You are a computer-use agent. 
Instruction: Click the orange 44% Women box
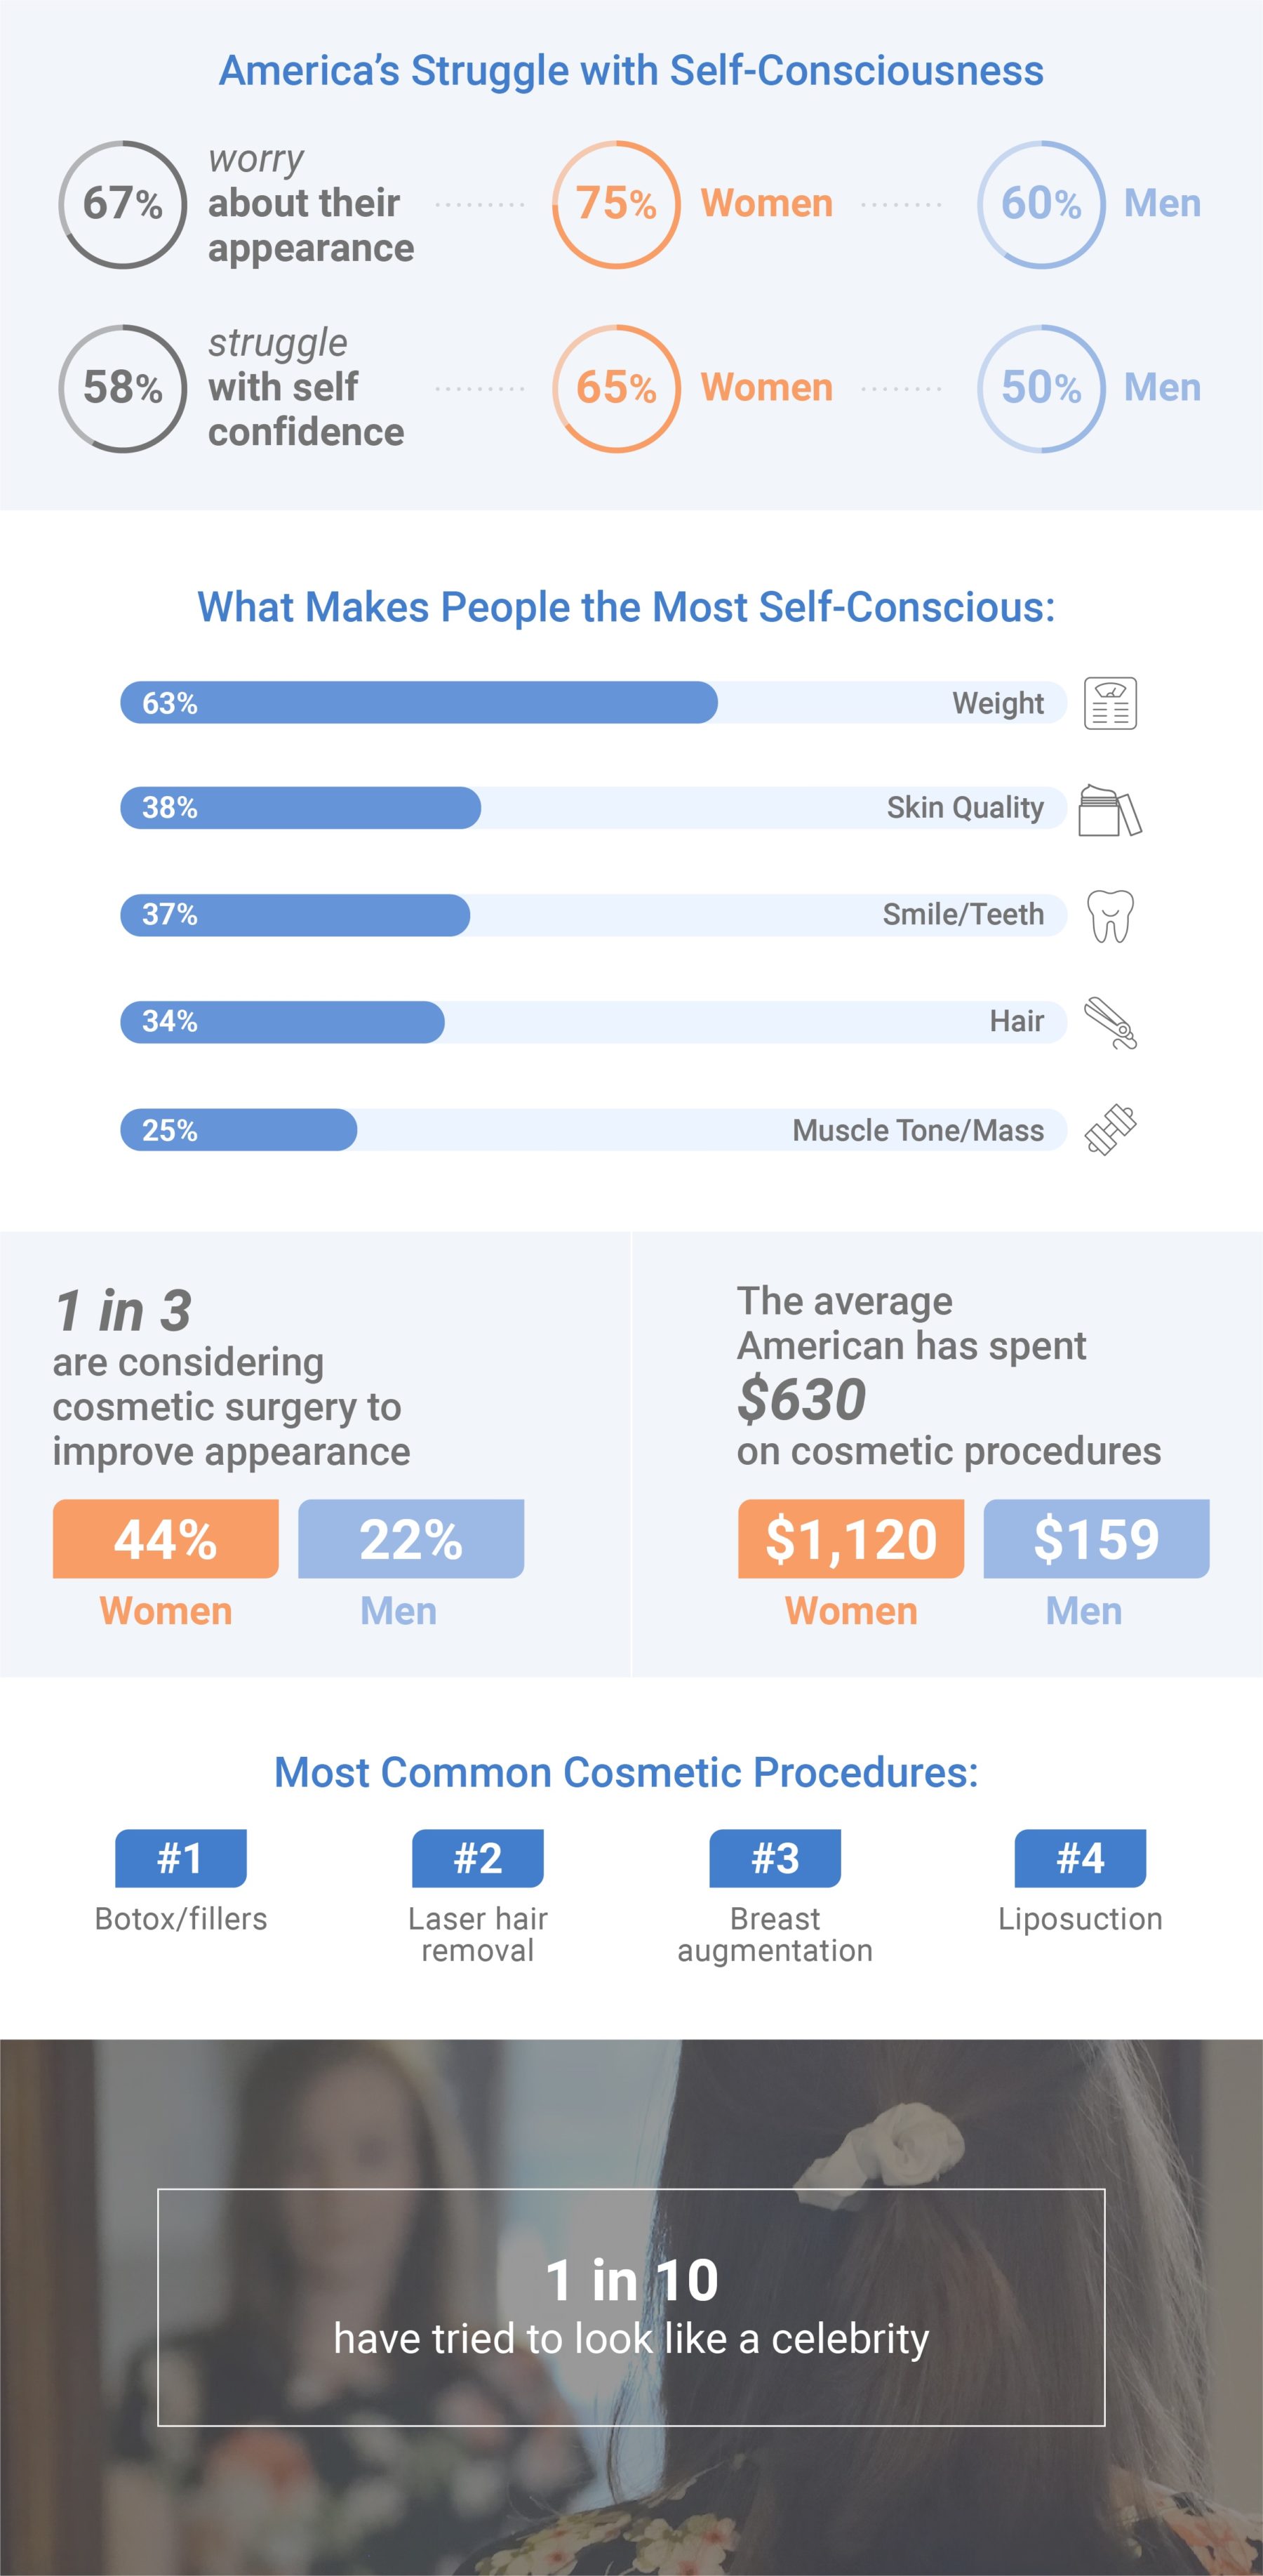pyautogui.click(x=166, y=1538)
